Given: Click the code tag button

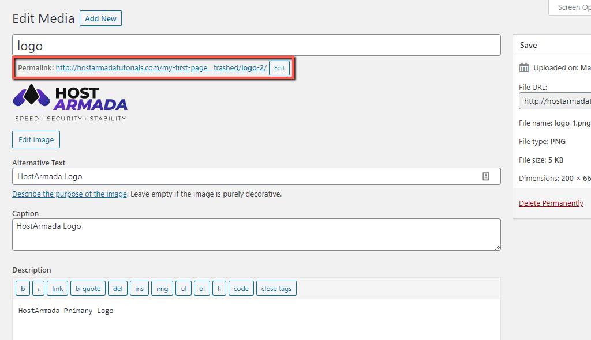Looking at the screenshot, I should pyautogui.click(x=241, y=289).
